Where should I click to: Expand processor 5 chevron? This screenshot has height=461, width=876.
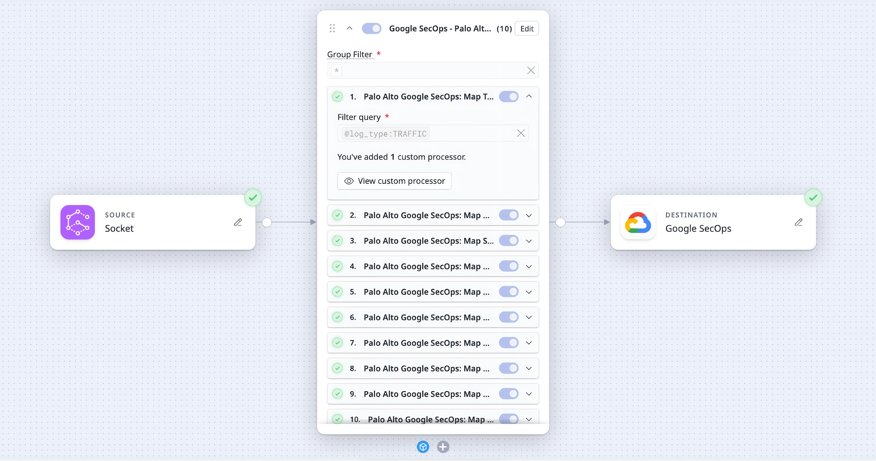point(529,292)
